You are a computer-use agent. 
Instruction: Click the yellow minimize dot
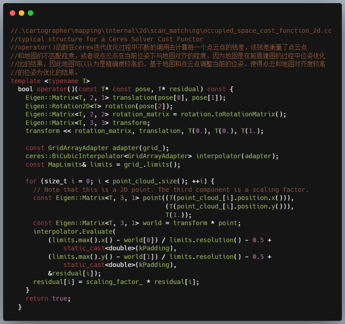22,13
